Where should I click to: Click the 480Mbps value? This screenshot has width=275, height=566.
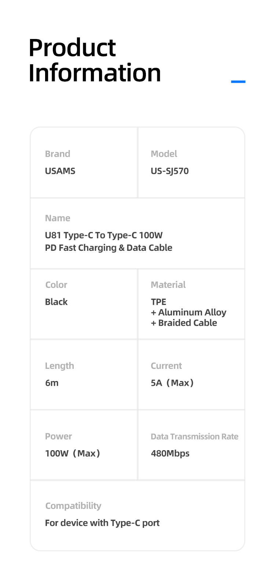click(x=170, y=453)
